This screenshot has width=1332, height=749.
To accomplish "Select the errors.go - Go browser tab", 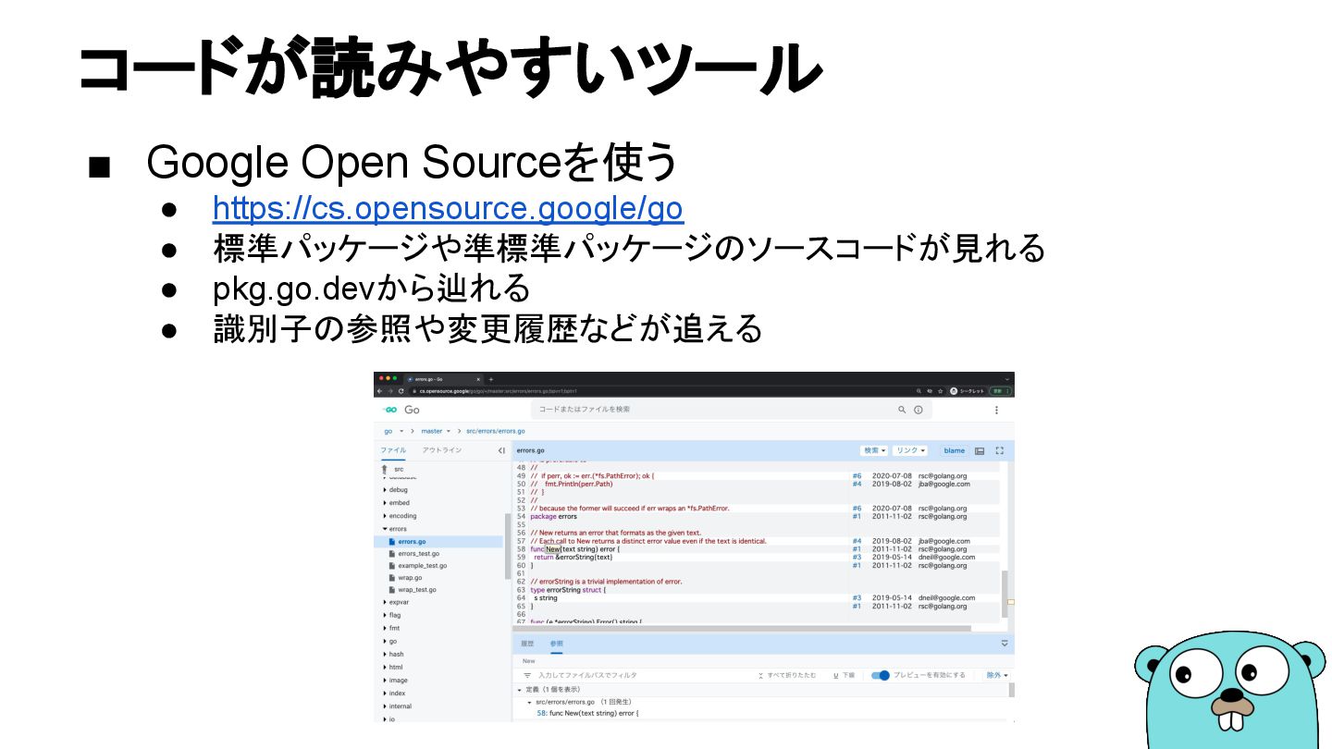I will (444, 379).
